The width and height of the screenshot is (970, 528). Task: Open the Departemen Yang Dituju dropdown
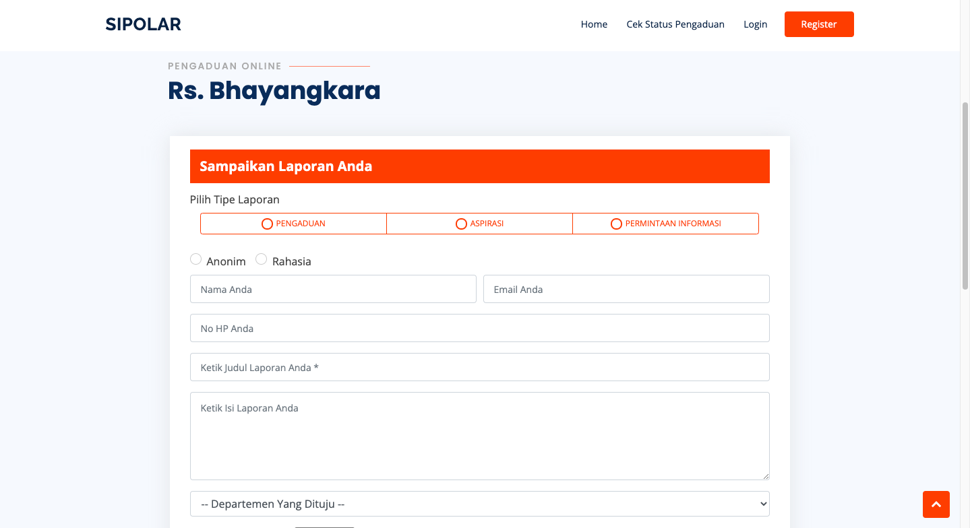click(x=479, y=504)
